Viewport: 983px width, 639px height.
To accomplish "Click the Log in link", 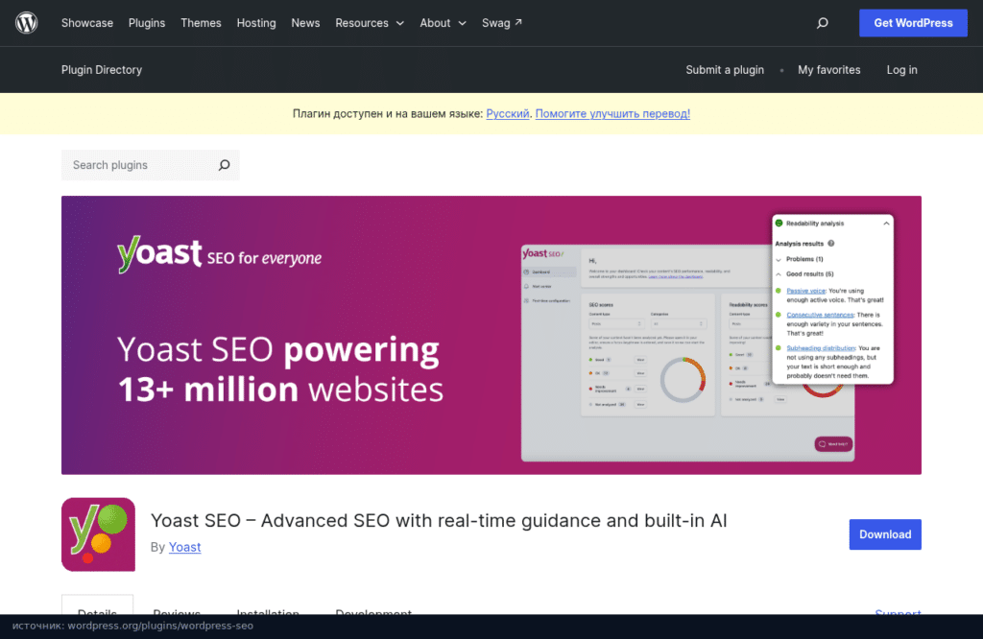I will pyautogui.click(x=901, y=69).
